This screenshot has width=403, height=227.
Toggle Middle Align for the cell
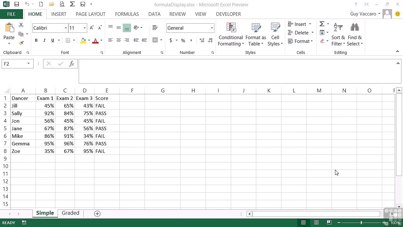[x=119, y=28]
